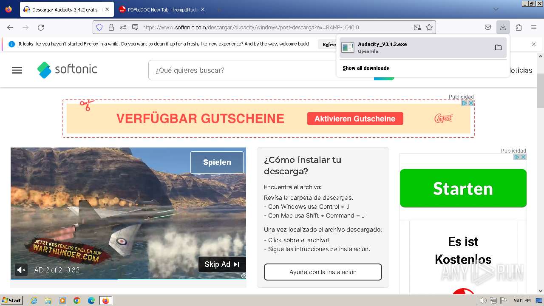544x306 pixels.
Task: Expand the list all tabs dropdown
Action: (x=496, y=9)
